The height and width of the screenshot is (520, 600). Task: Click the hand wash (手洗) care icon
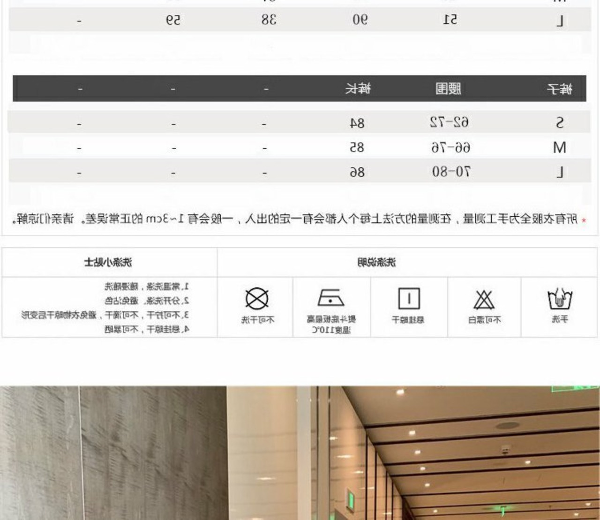point(560,299)
